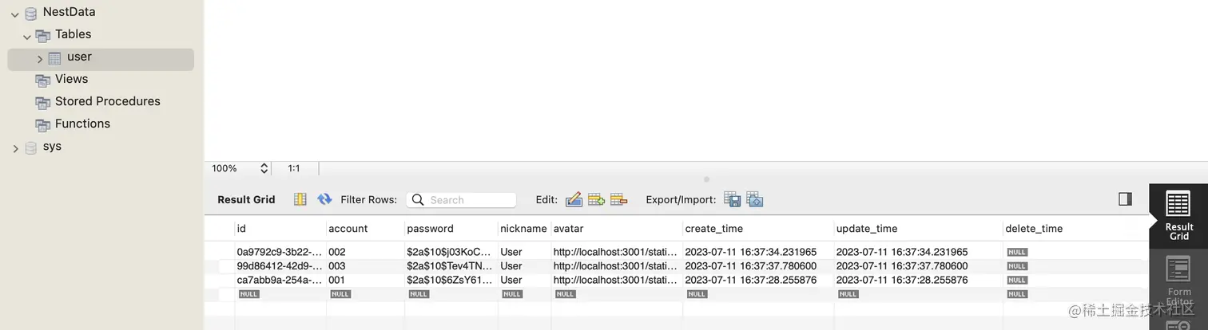Focus the Filter Rows search field
The width and height of the screenshot is (1208, 330).
[x=461, y=200]
